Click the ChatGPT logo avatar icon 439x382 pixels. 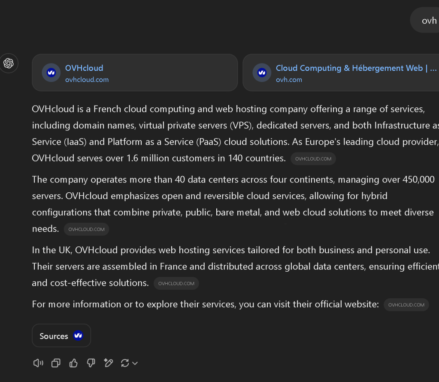(x=9, y=63)
